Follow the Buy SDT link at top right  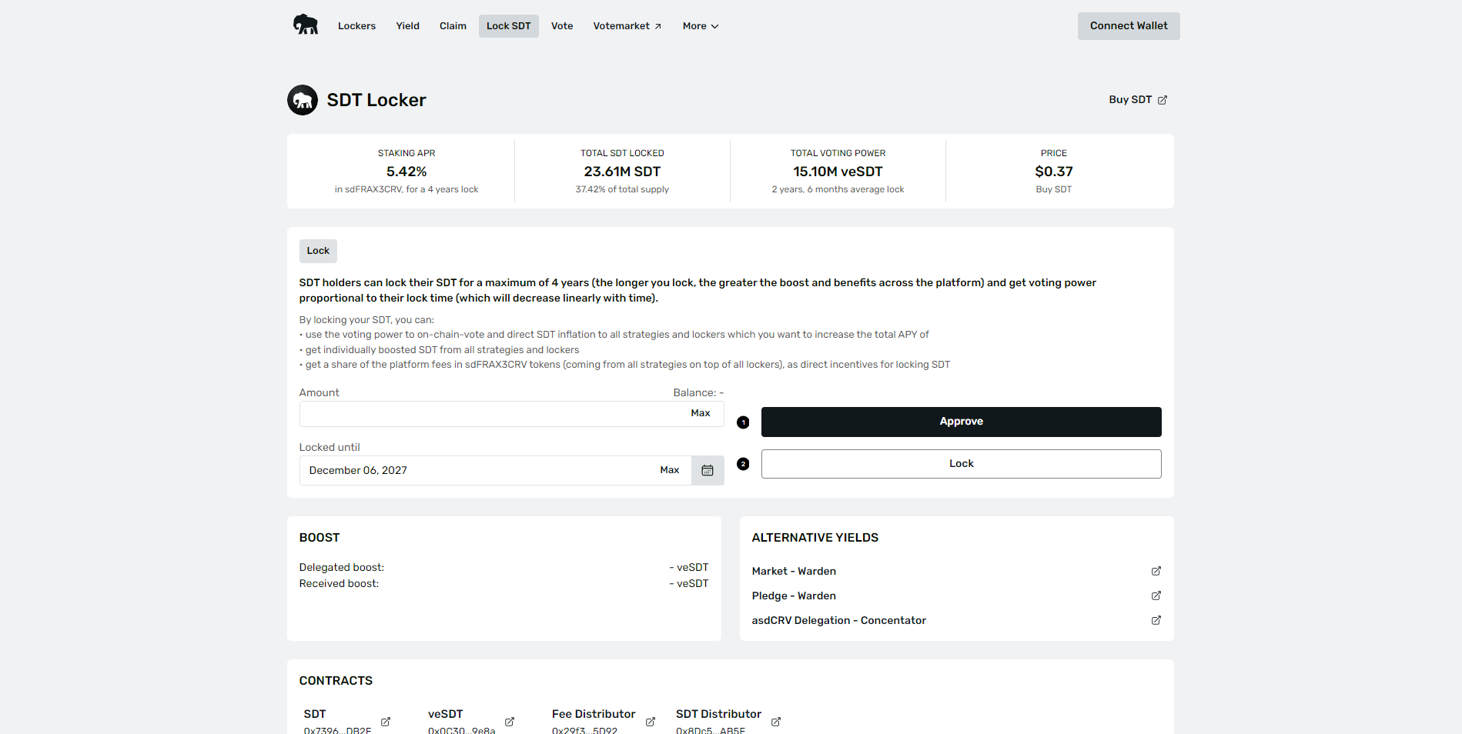pyautogui.click(x=1137, y=100)
